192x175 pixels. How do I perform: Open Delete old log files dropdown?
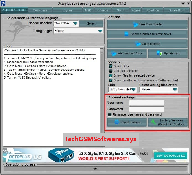175,90
